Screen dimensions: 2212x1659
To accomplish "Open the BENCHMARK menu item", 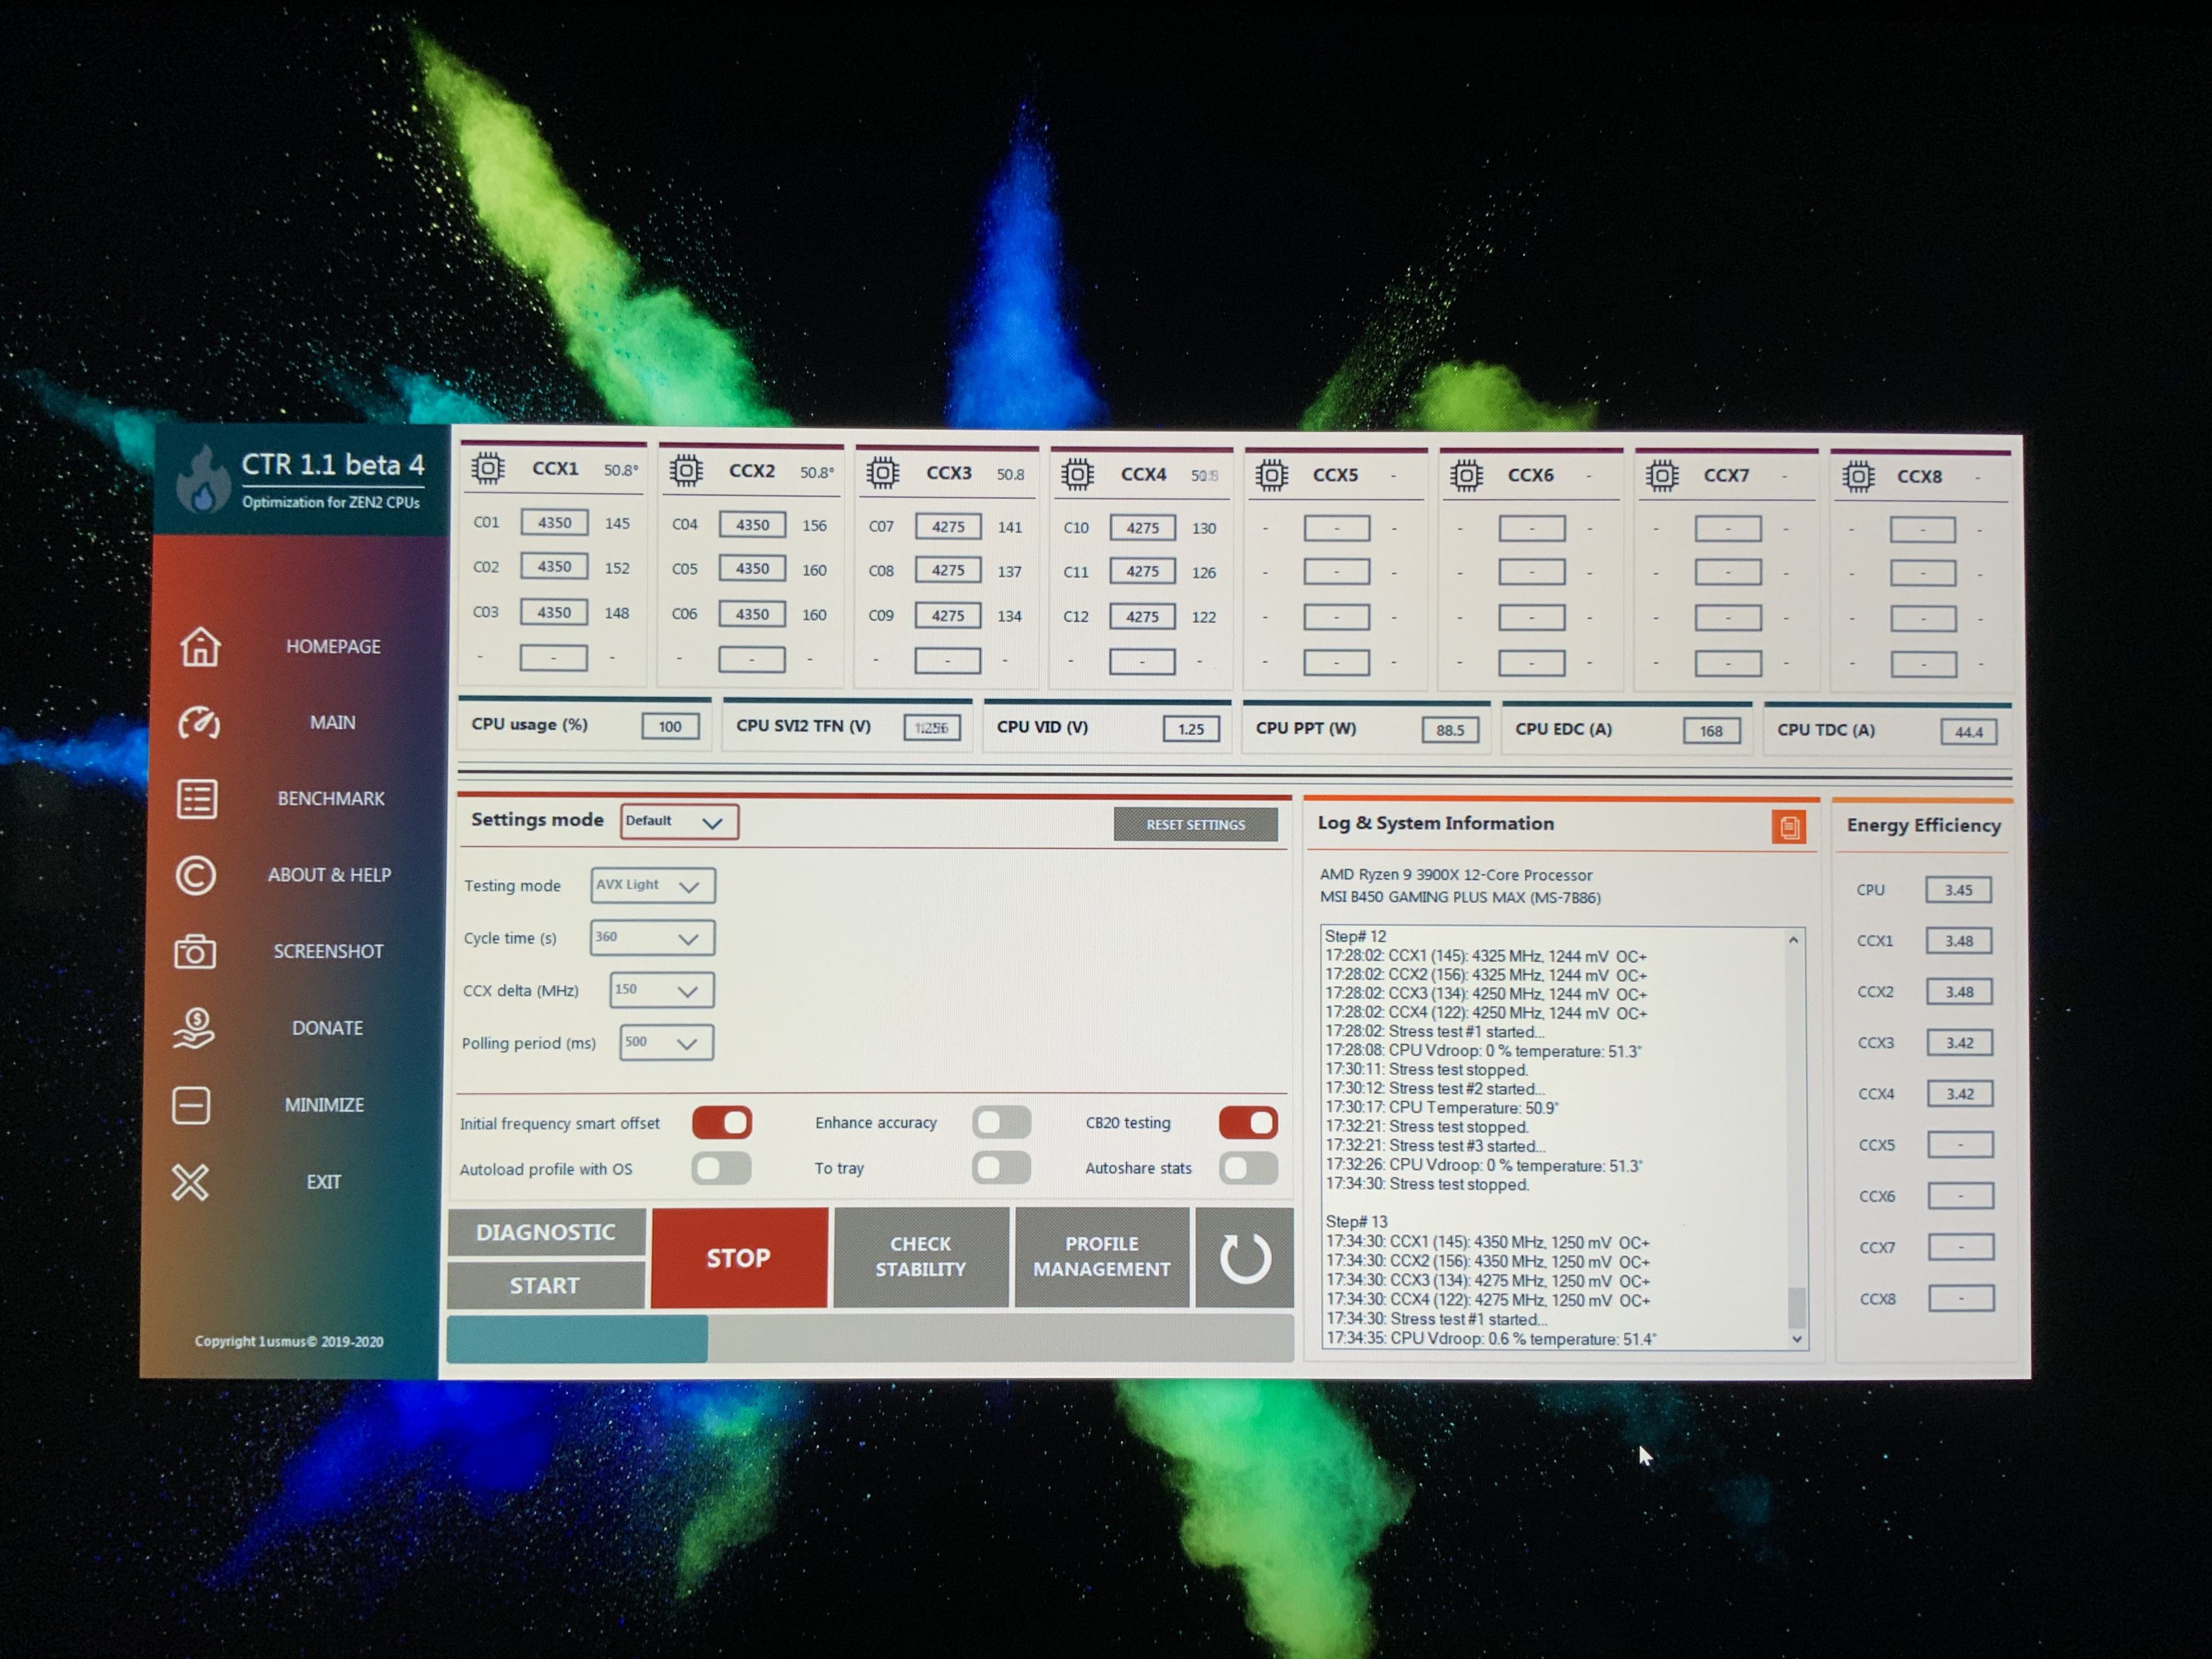I will click(x=331, y=798).
